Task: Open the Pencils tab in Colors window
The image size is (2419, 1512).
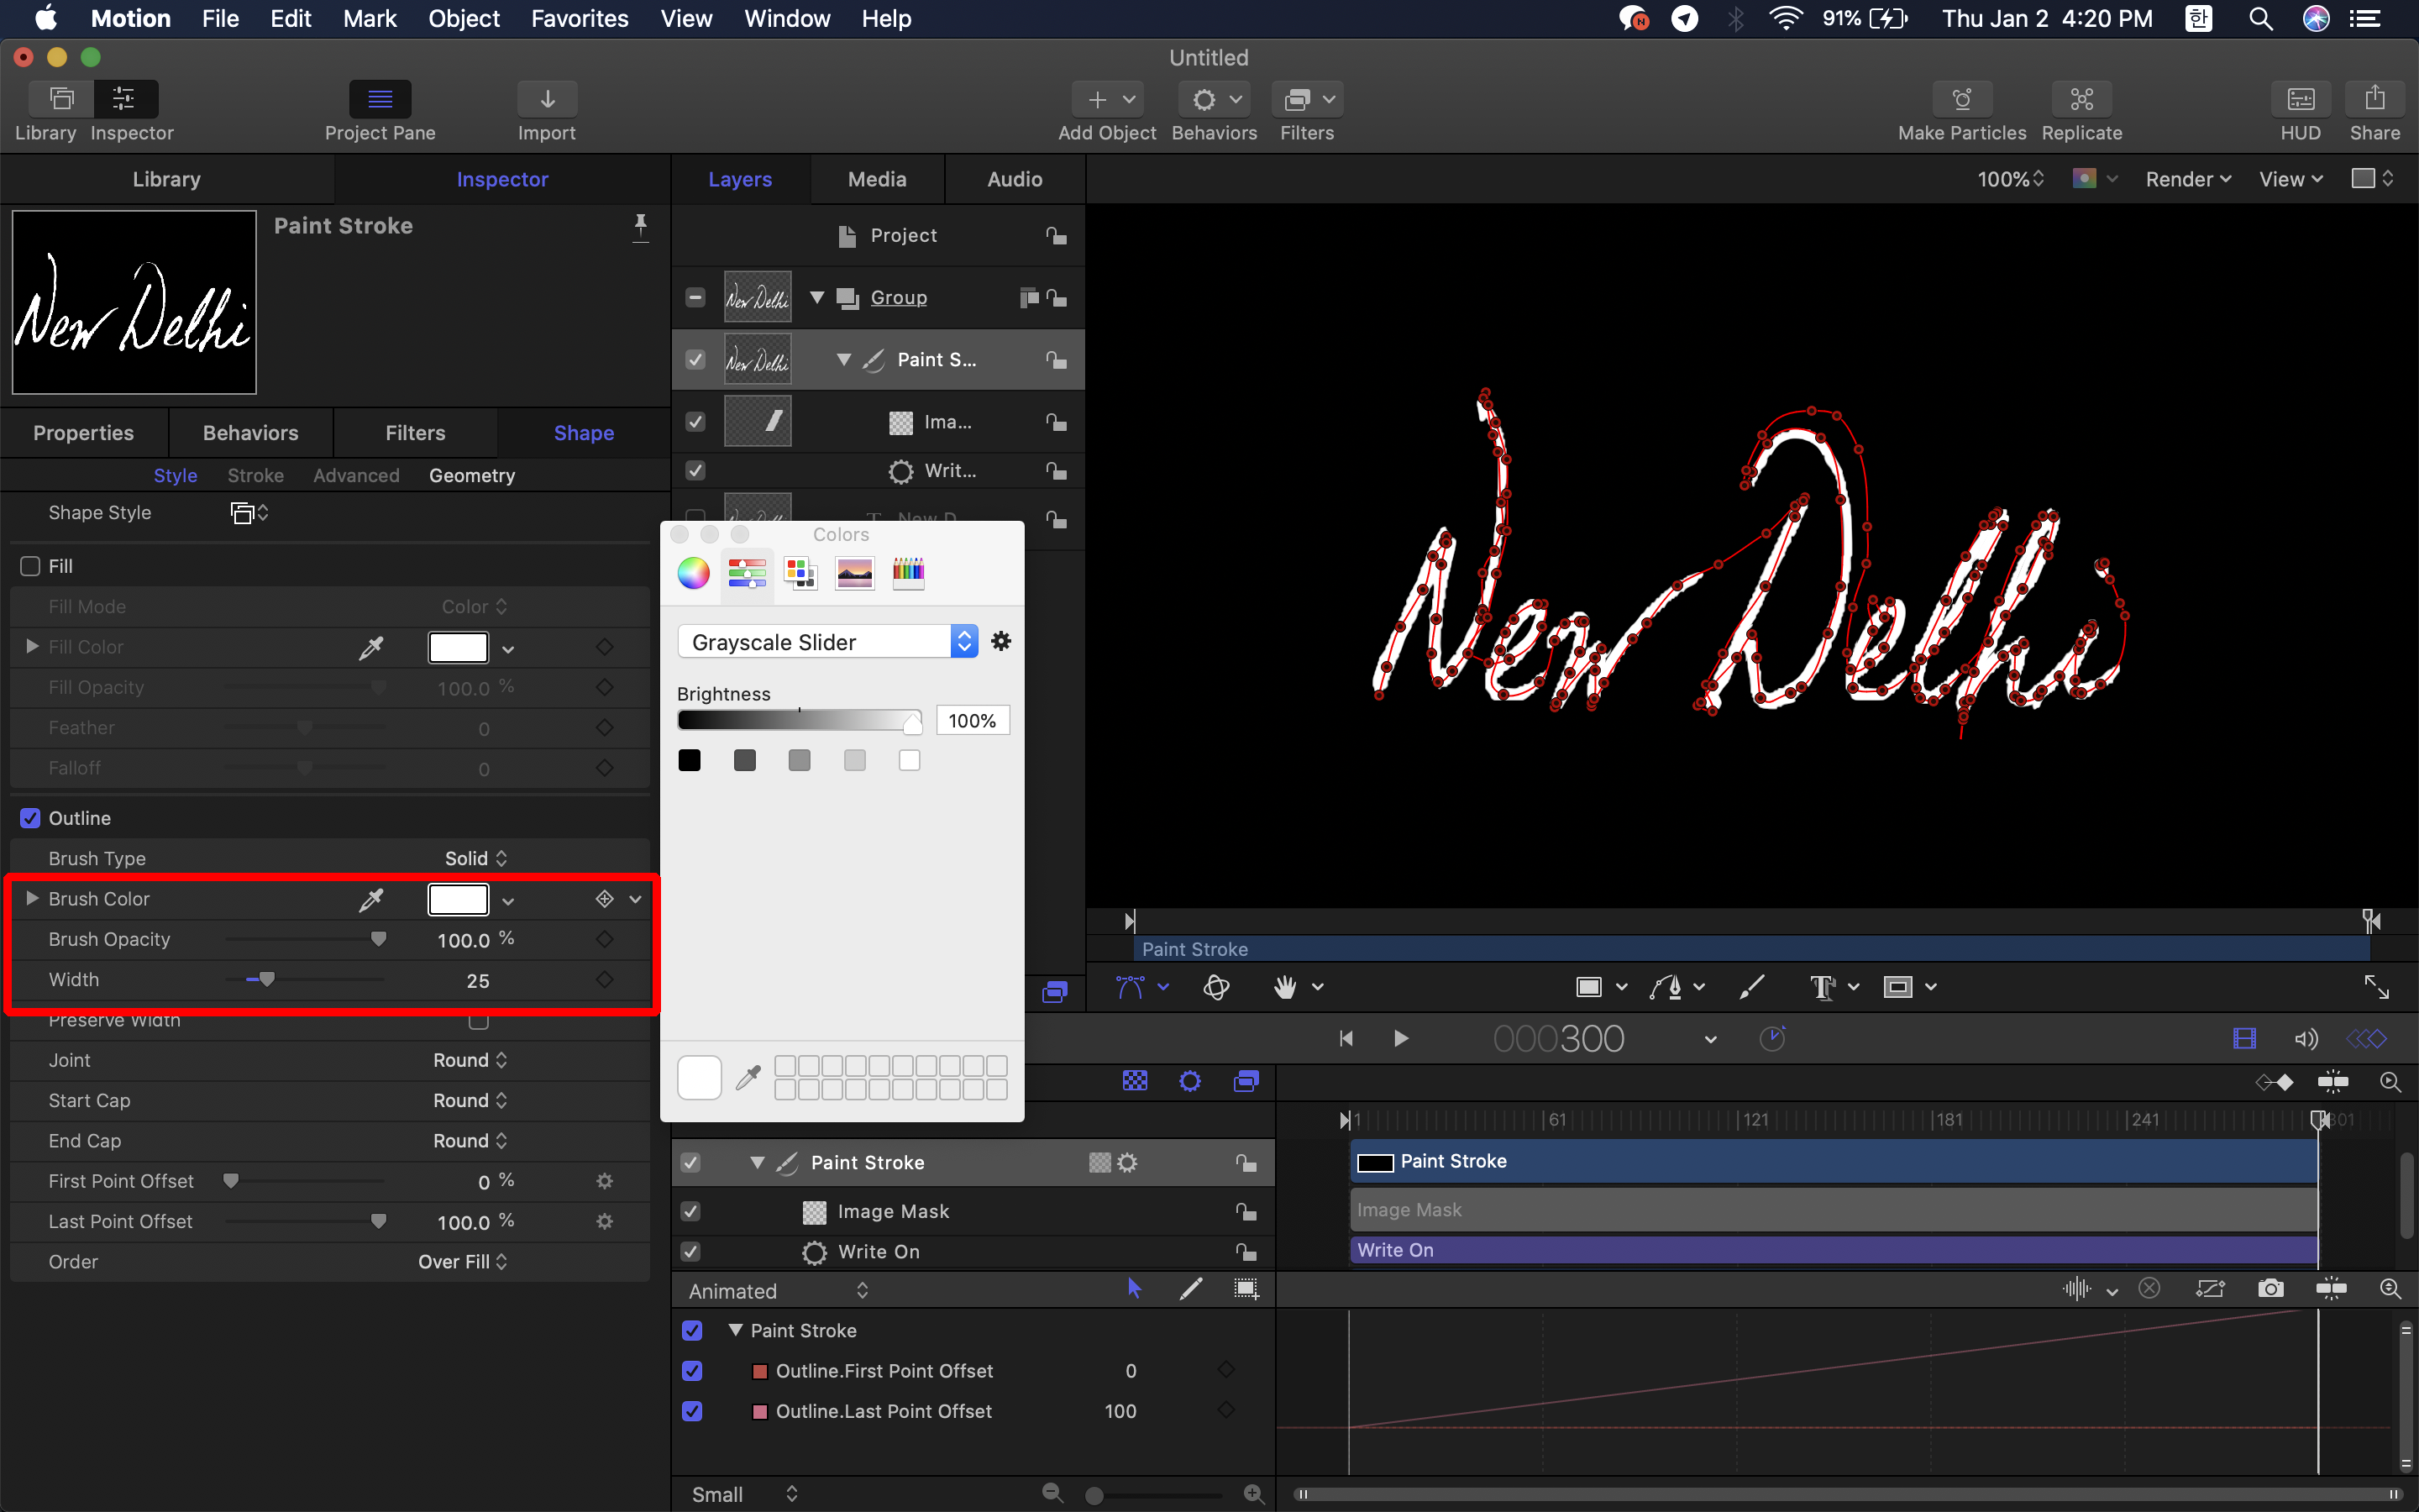Action: pyautogui.click(x=908, y=573)
